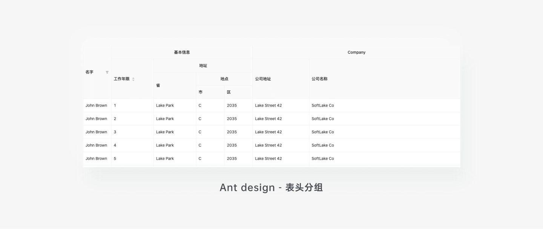Click 2035 in the row with 3
543x229 pixels.
pos(232,132)
